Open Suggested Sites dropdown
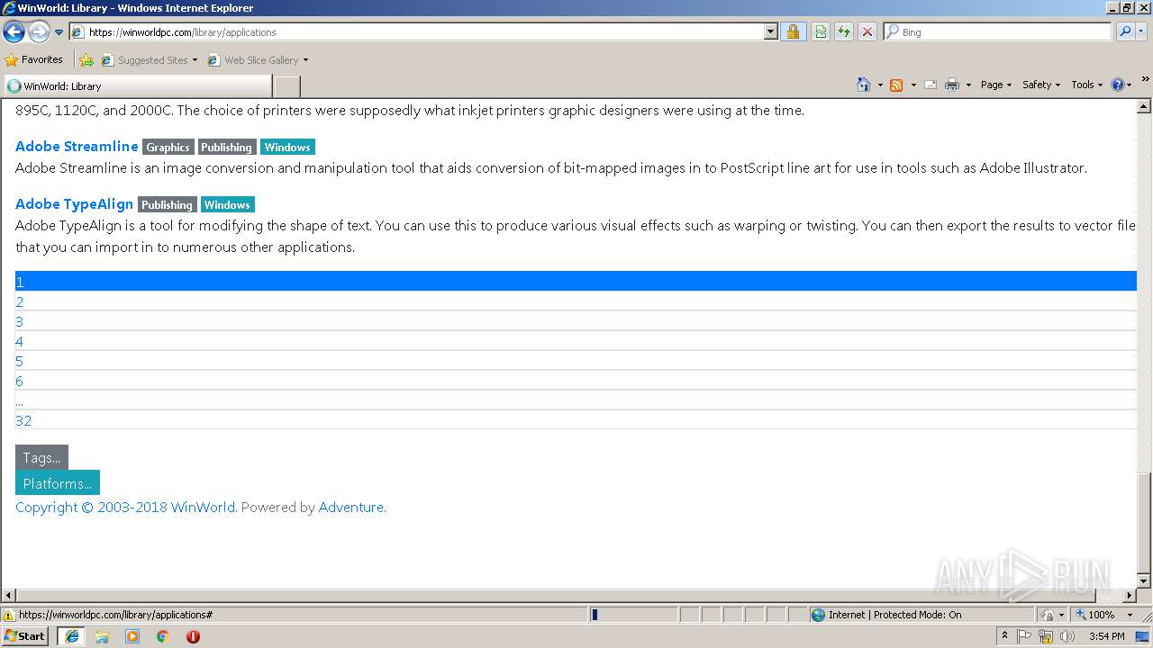The height and width of the screenshot is (648, 1153). [x=150, y=60]
